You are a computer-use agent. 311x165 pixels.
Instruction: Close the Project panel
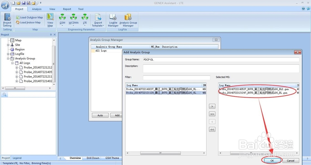tap(54, 35)
